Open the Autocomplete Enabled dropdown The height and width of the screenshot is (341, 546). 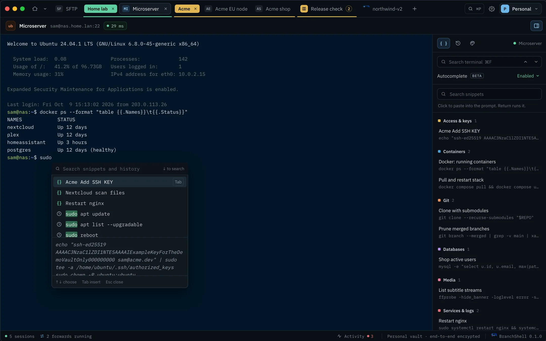(528, 76)
